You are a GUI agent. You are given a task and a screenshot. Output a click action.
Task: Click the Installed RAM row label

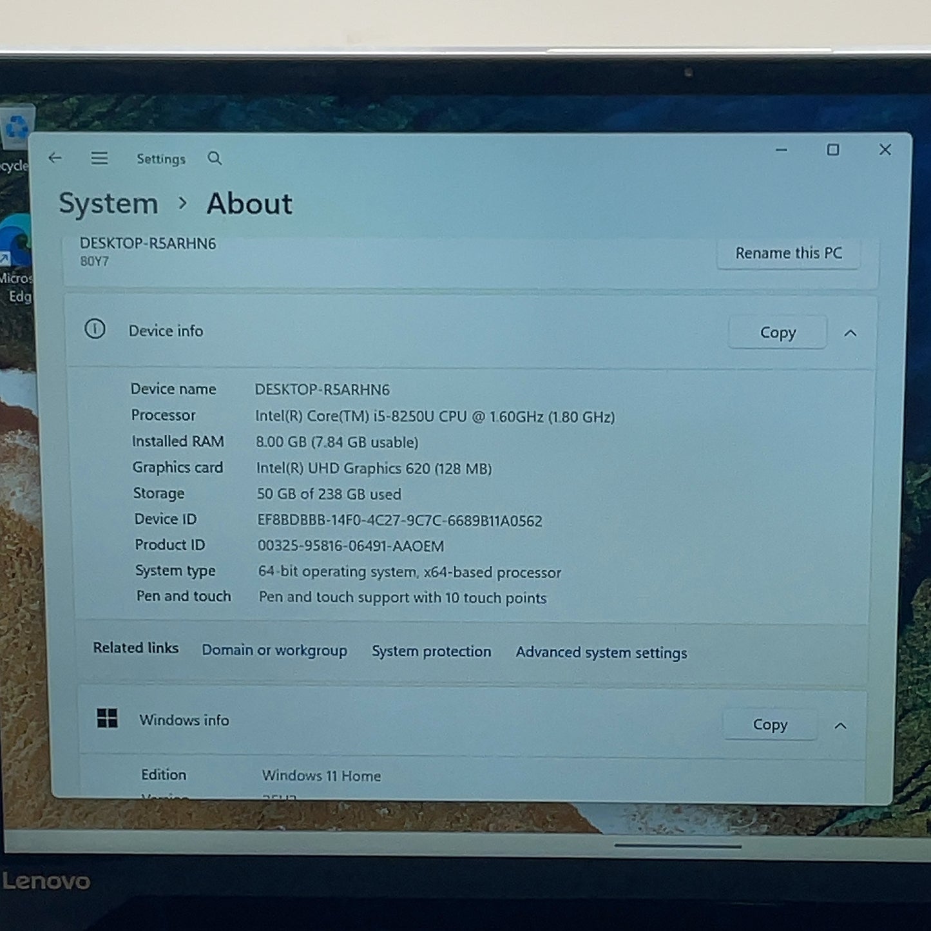(x=178, y=441)
